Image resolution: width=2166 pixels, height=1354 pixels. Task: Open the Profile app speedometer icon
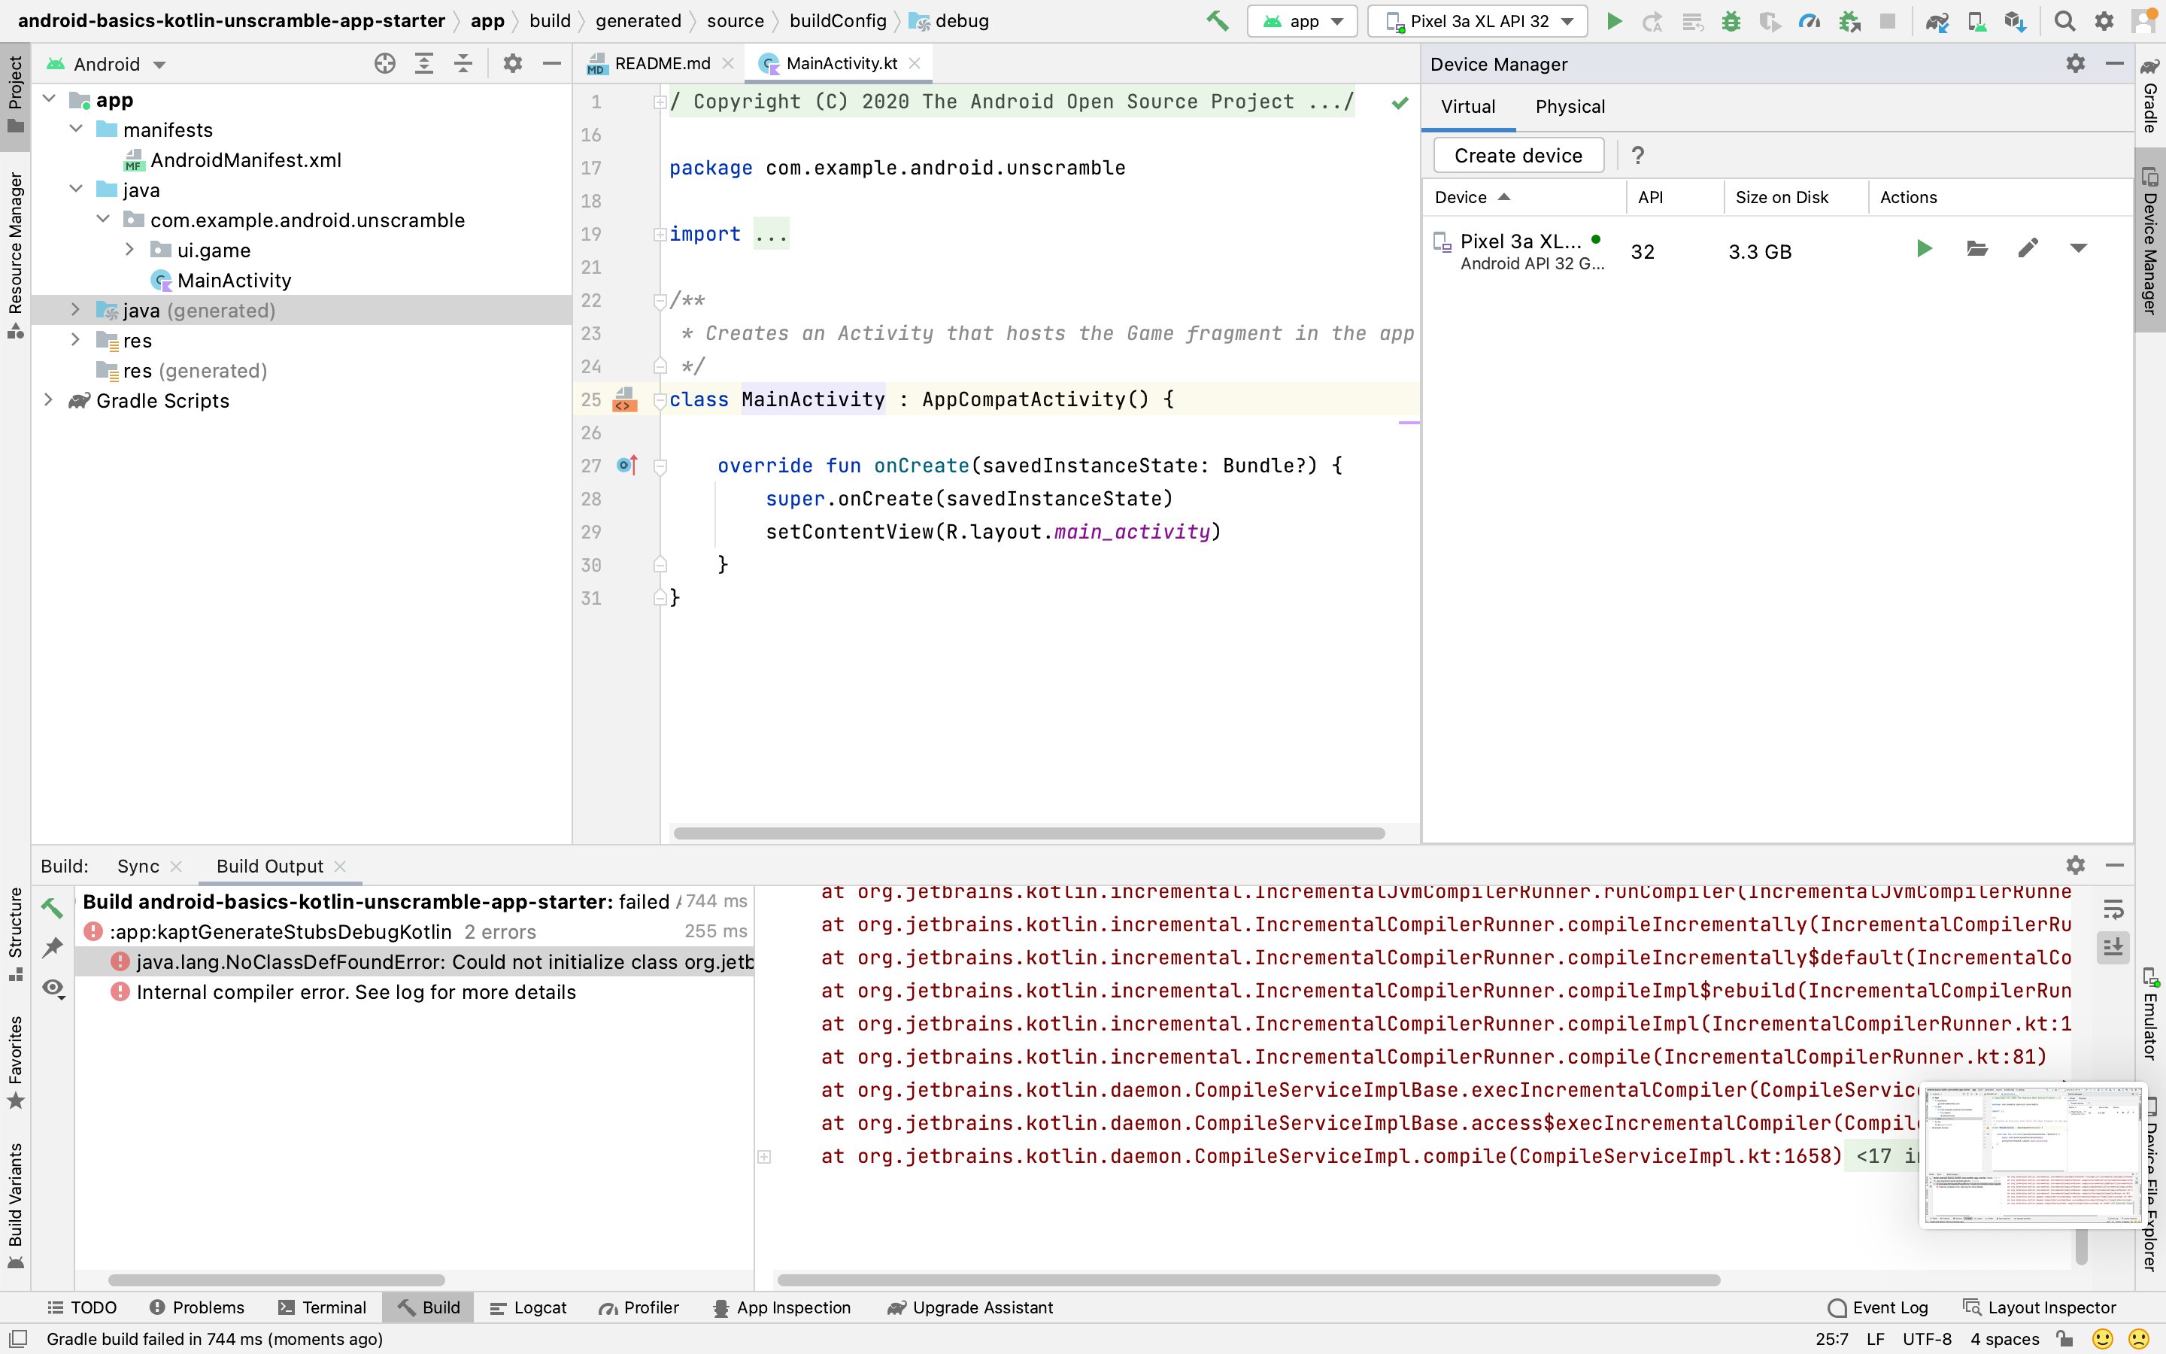[x=1809, y=20]
